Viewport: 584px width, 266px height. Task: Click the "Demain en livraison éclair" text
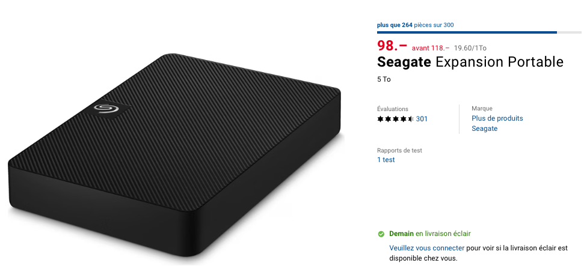click(x=429, y=234)
